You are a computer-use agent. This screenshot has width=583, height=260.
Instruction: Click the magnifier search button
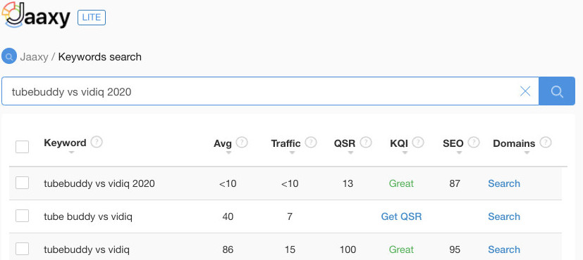pos(557,91)
